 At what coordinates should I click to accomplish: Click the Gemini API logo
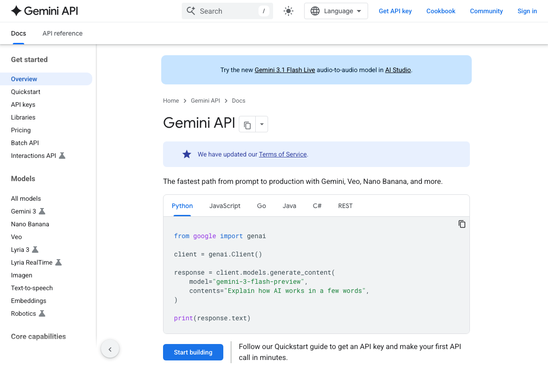point(44,10)
